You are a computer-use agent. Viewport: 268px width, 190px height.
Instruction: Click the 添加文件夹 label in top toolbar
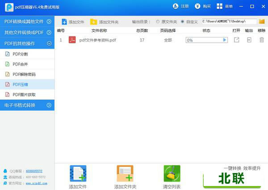click(109, 22)
